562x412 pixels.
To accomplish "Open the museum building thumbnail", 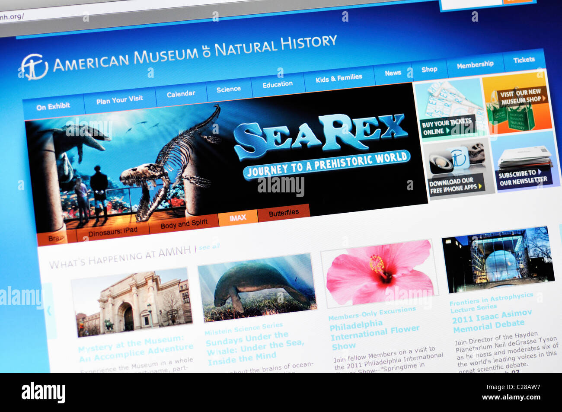I will click(131, 302).
